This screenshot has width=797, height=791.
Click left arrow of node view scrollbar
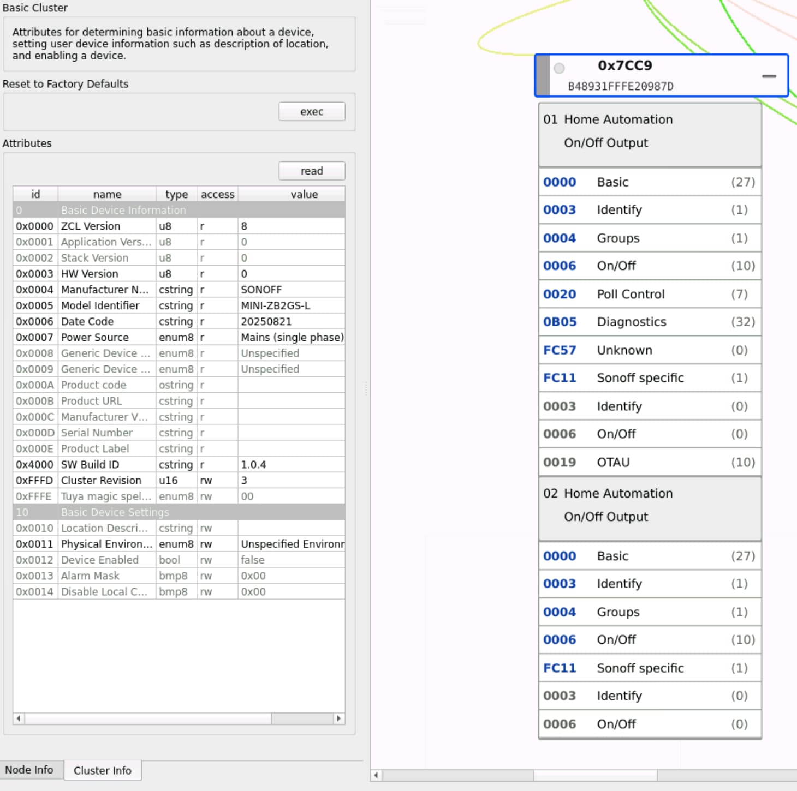pyautogui.click(x=376, y=775)
